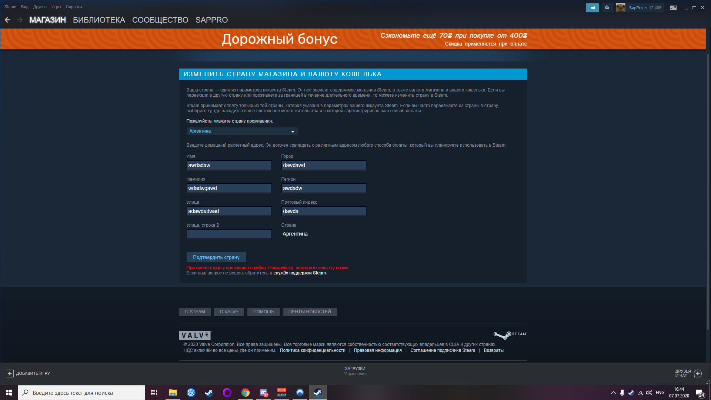Image resolution: width=711 pixels, height=400 pixels.
Task: Click the Steam logo in footer
Action: coord(510,335)
